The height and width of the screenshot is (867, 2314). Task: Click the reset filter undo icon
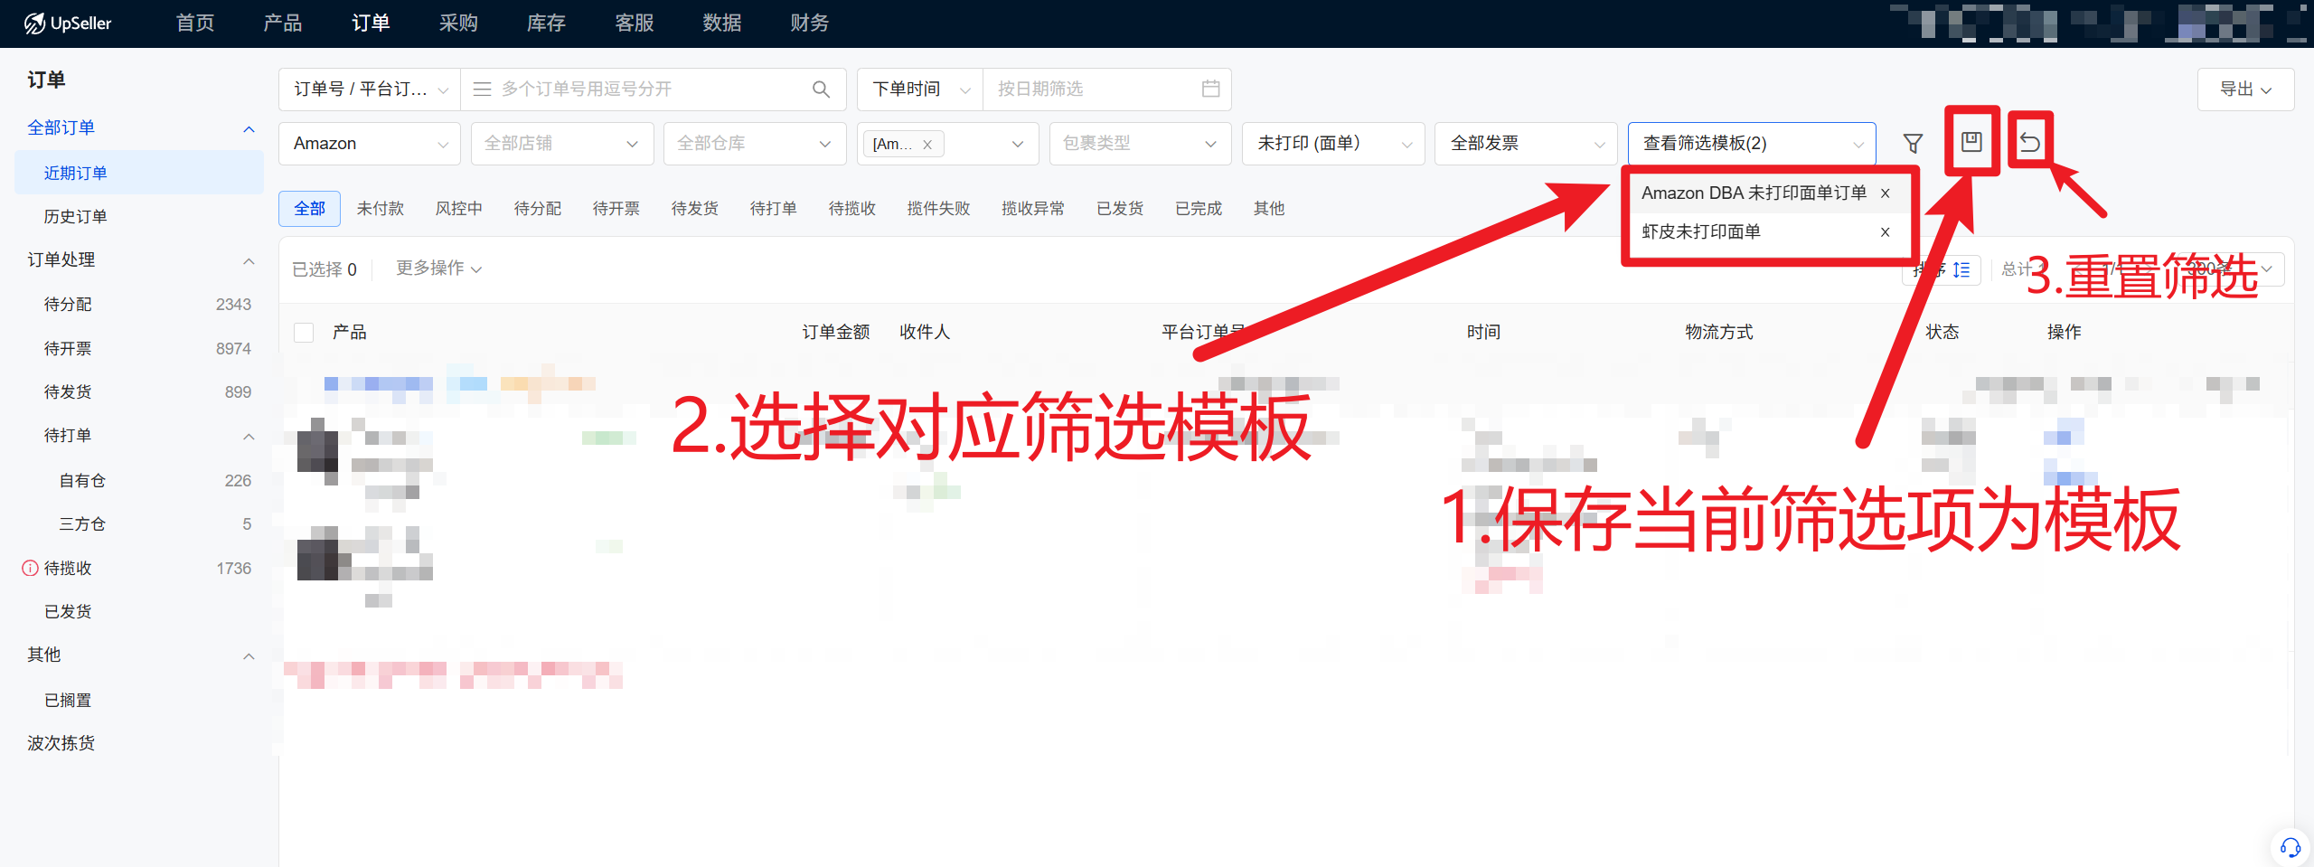(2029, 142)
